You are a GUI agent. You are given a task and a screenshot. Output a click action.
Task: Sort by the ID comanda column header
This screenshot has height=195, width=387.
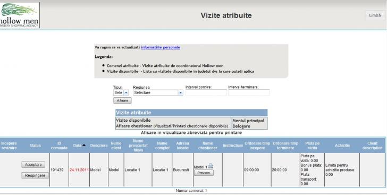tap(59, 146)
